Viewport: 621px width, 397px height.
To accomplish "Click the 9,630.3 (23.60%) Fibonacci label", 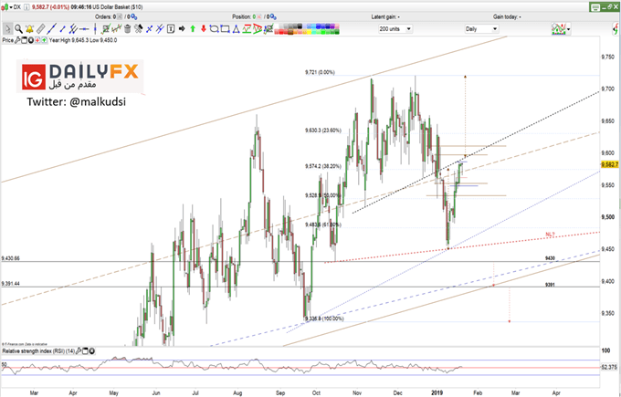I will point(322,131).
